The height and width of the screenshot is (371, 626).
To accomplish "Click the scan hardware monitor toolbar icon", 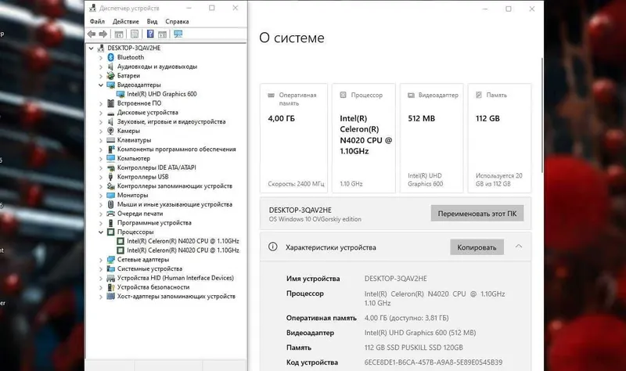I will coord(178,34).
